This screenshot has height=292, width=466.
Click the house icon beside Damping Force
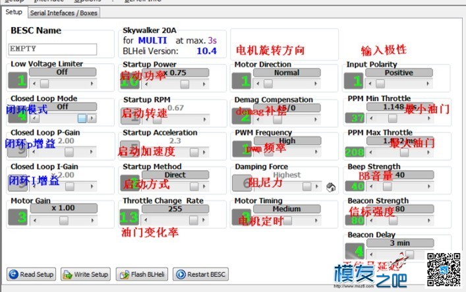click(331, 187)
